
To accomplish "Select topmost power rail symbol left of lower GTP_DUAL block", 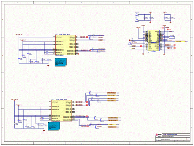I will [x=15, y=100].
